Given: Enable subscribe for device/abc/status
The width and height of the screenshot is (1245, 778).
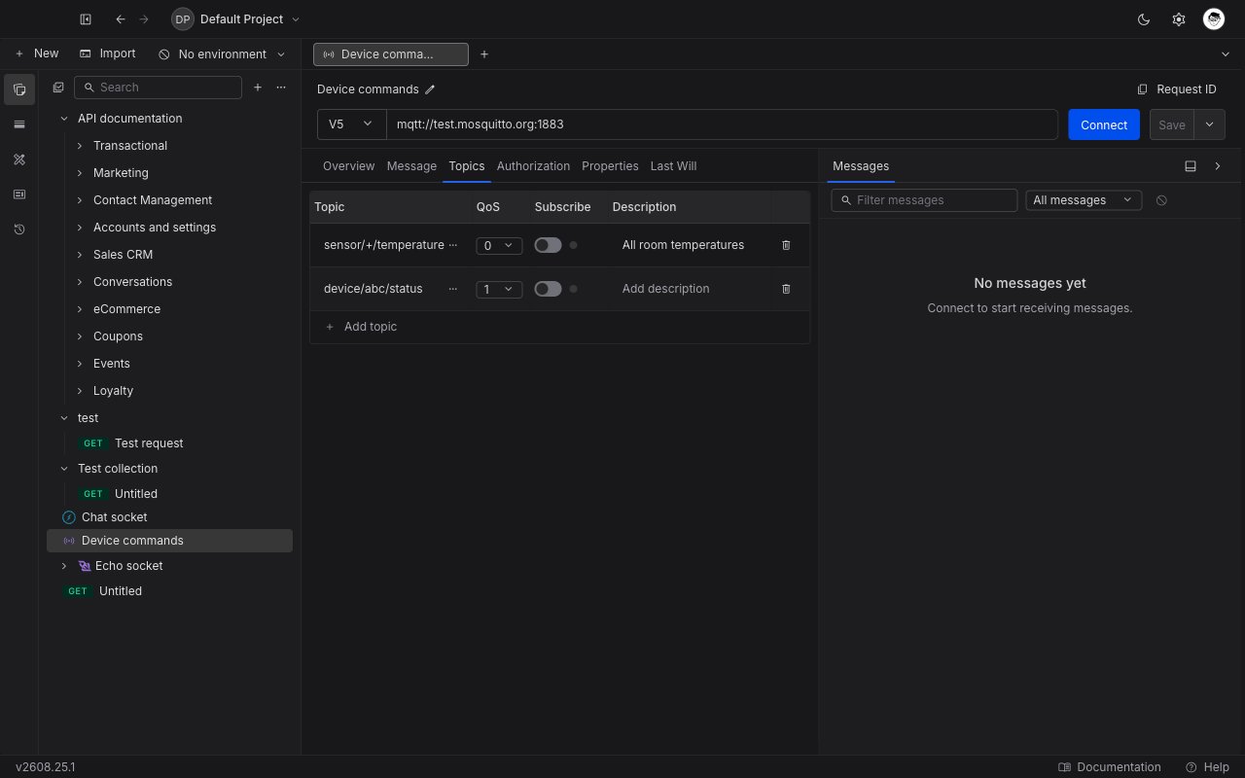Looking at the screenshot, I should (x=548, y=289).
